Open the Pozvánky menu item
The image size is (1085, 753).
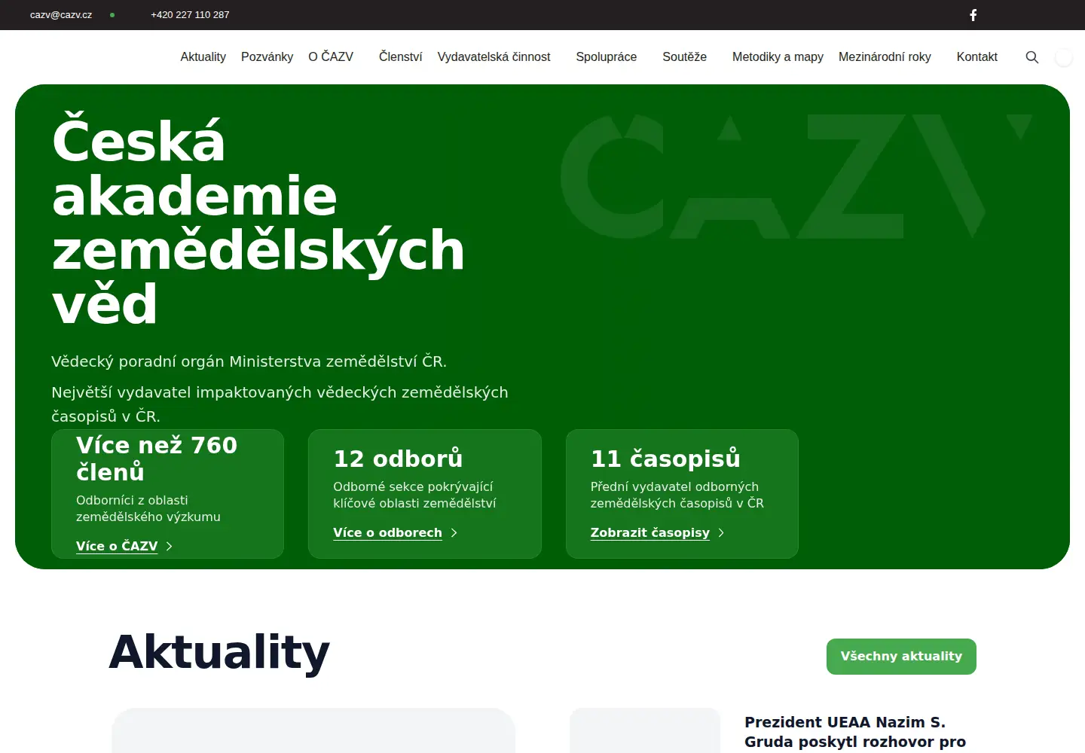pyautogui.click(x=267, y=57)
